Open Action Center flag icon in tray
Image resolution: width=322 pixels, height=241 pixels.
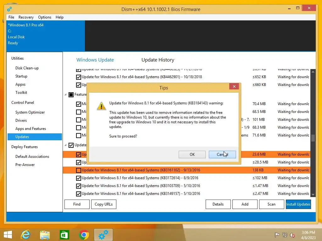tap(277, 235)
